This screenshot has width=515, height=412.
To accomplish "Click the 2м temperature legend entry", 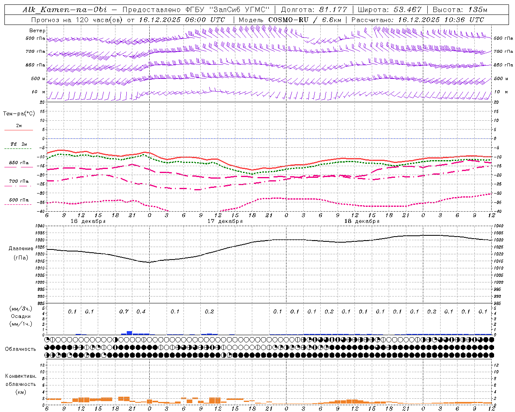I will pos(19,126).
